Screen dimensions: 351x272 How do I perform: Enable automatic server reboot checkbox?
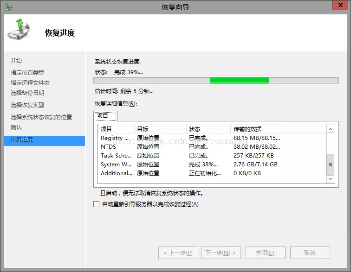point(97,204)
